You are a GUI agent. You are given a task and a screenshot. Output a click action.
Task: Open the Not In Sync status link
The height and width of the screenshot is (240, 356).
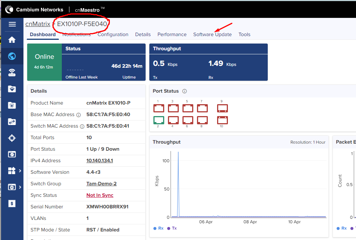click(100, 195)
